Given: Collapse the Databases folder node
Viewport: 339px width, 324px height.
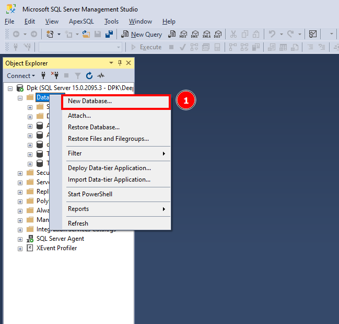Looking at the screenshot, I should [20, 98].
